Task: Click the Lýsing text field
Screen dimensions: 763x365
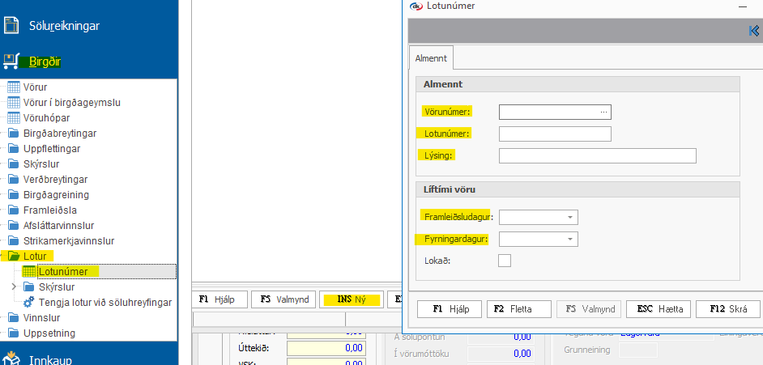Action: pyautogui.click(x=597, y=155)
